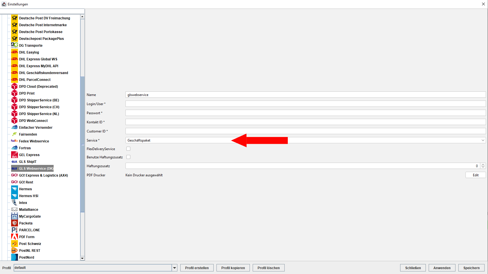This screenshot has height=274, width=488.
Task: Click the PARCEL.ONE logo icon
Action: click(x=15, y=230)
